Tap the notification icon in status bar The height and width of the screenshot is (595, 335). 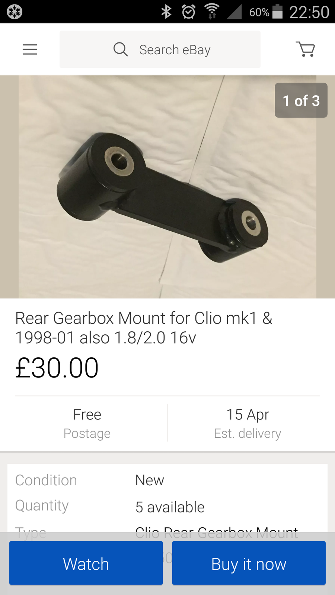(x=15, y=12)
